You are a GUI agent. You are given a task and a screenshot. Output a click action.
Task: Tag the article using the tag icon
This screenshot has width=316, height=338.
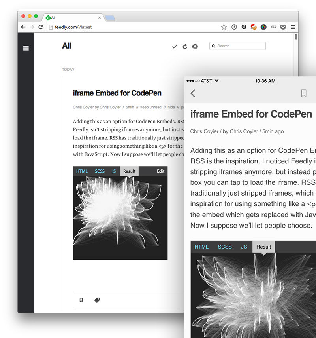[97, 300]
